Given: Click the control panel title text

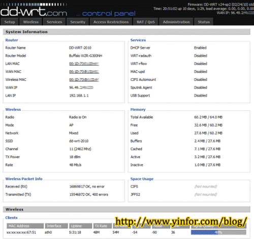Looking at the screenshot, I should 109,14.
